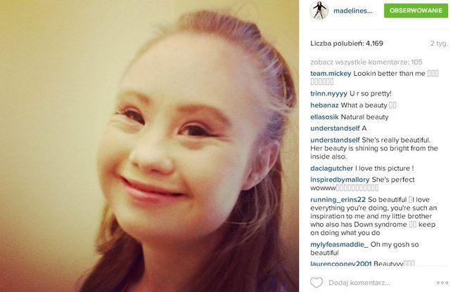The image size is (453, 292).
Task: Visit running_erins22 profile link
Action: (338, 199)
